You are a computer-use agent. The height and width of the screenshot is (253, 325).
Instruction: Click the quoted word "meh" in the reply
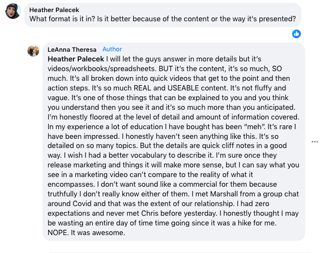click(254, 127)
